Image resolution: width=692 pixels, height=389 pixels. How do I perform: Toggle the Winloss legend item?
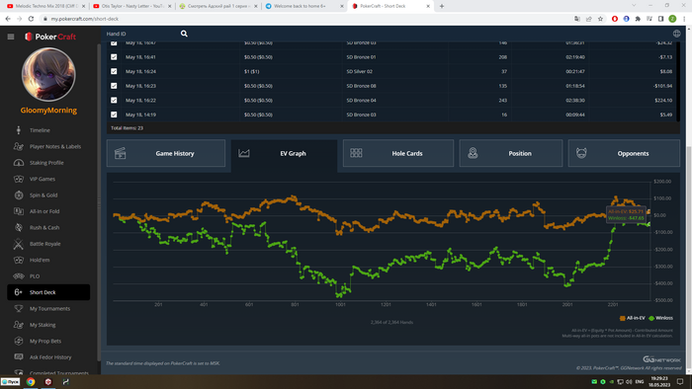pyautogui.click(x=660, y=318)
